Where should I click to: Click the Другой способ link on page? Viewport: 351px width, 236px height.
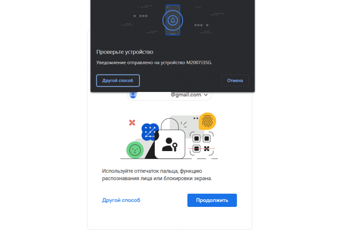121,200
